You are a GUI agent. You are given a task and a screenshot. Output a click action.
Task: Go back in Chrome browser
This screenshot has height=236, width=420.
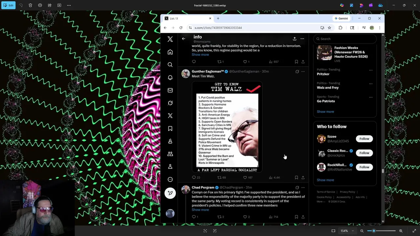pyautogui.click(x=165, y=28)
